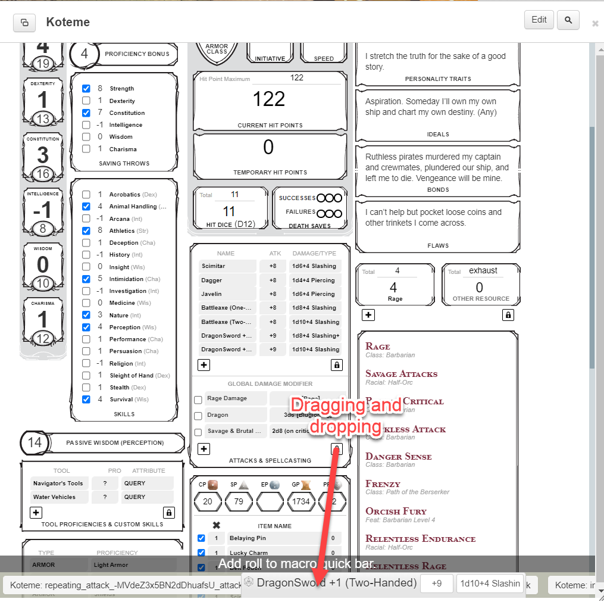Roll the Perception skill check

pyautogui.click(x=124, y=327)
